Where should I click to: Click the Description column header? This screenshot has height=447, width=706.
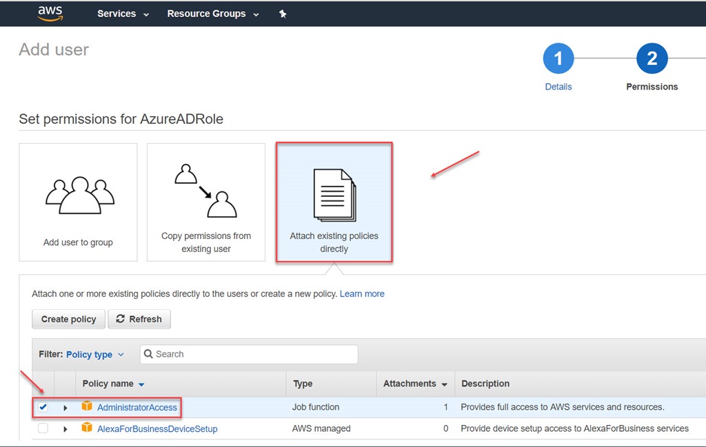coord(485,384)
